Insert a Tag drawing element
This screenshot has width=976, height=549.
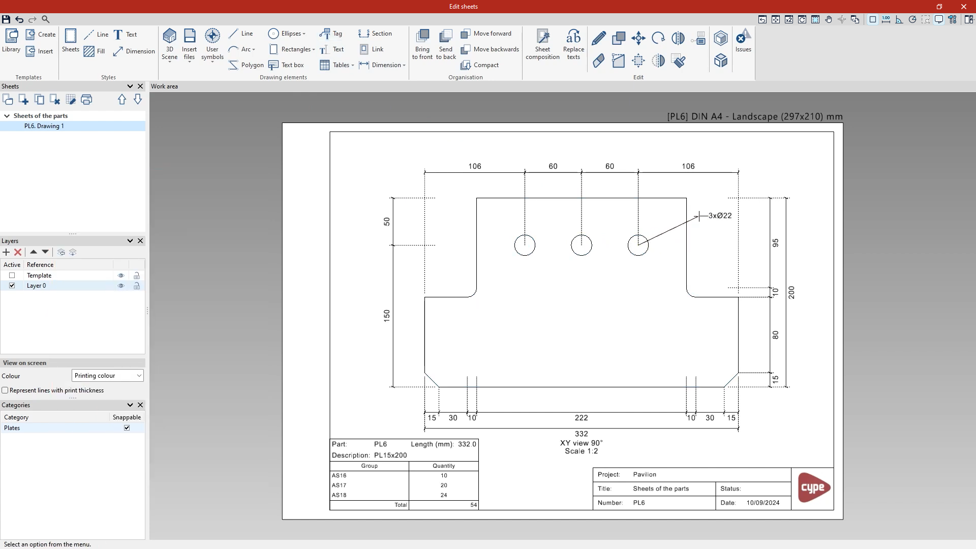pos(331,34)
